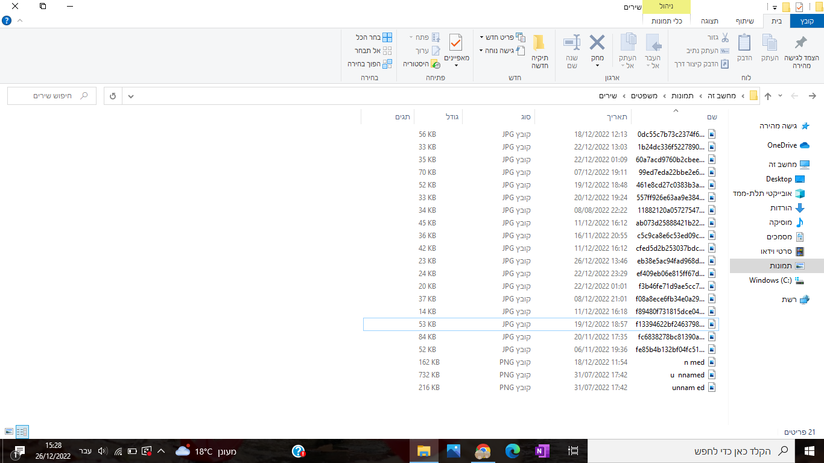Click Select none (אל תבחר)
Image resolution: width=824 pixels, height=463 pixels.
click(373, 51)
